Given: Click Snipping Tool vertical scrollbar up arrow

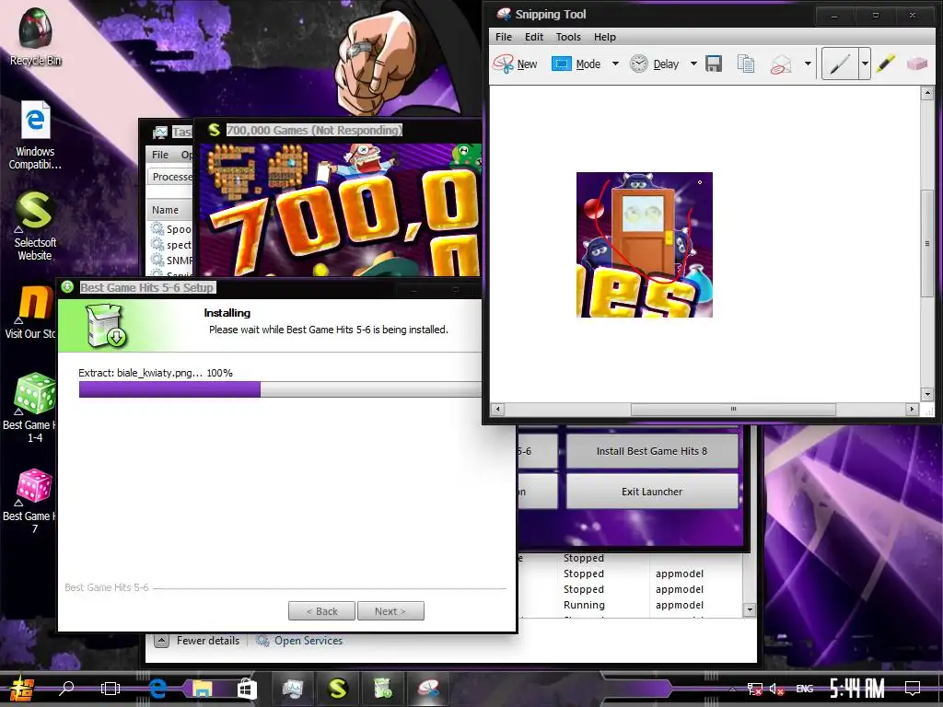Looking at the screenshot, I should pyautogui.click(x=926, y=93).
